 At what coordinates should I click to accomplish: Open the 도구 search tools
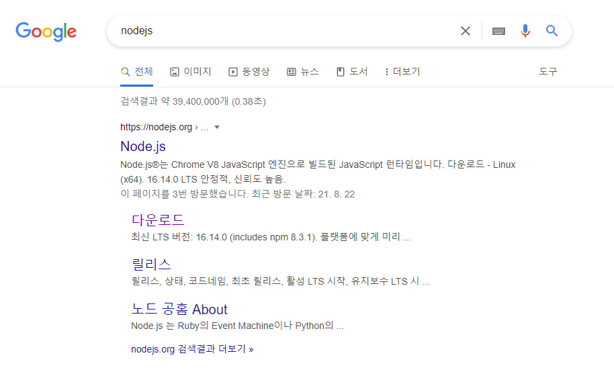pyautogui.click(x=547, y=72)
